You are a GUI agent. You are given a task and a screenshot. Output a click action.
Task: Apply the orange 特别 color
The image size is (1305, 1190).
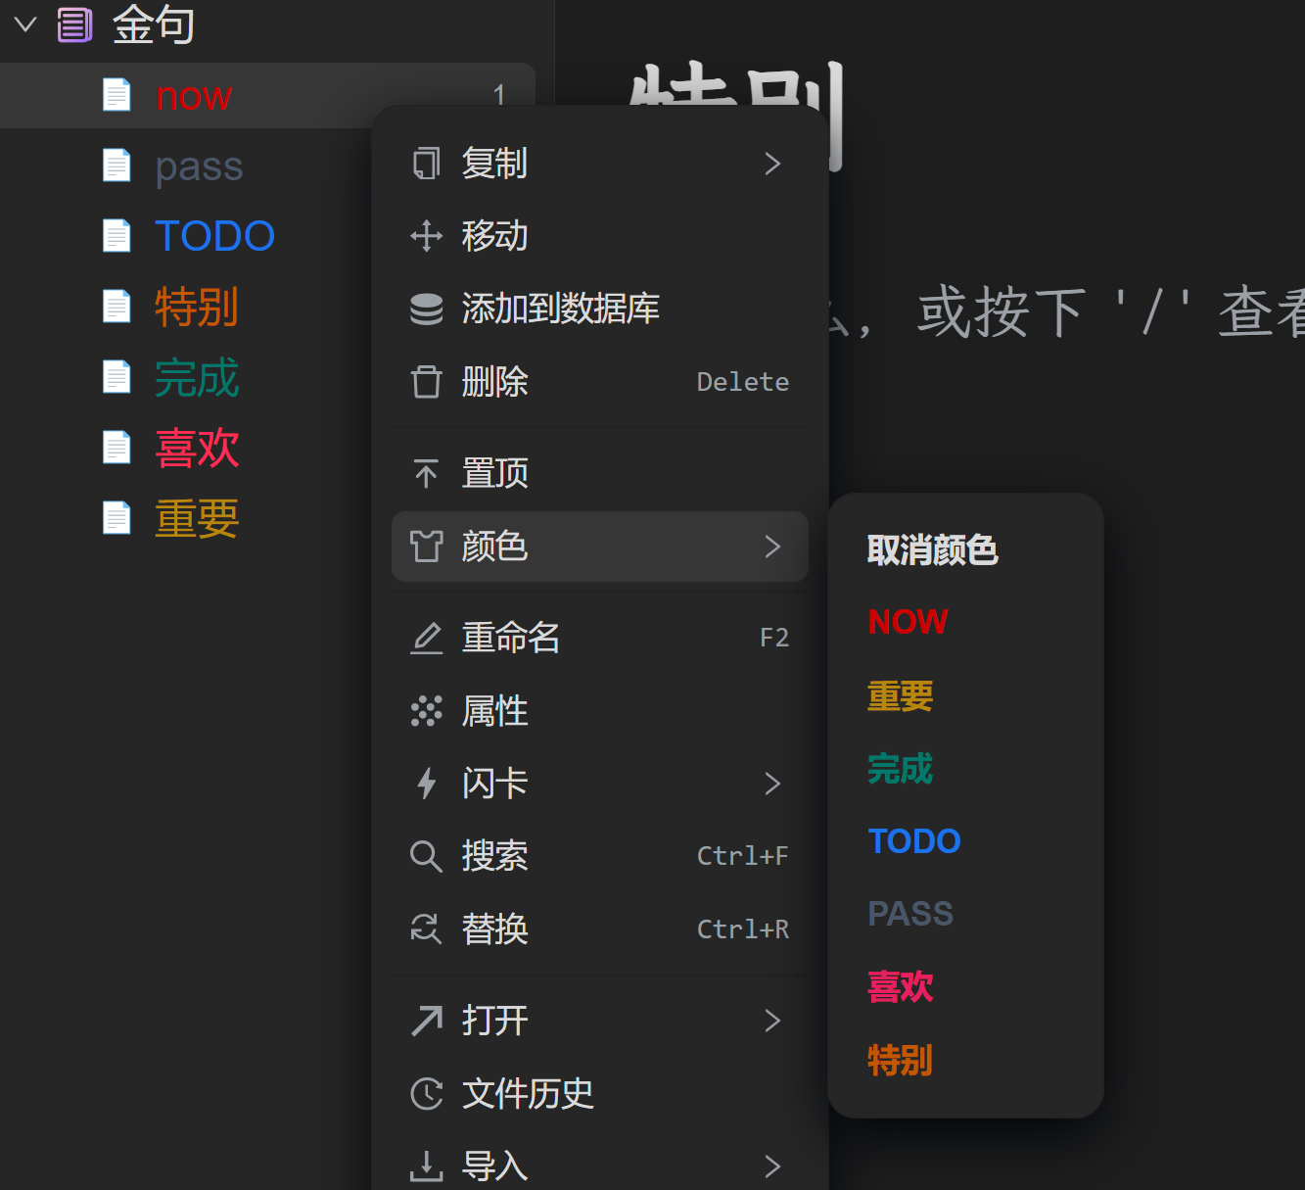click(900, 1060)
